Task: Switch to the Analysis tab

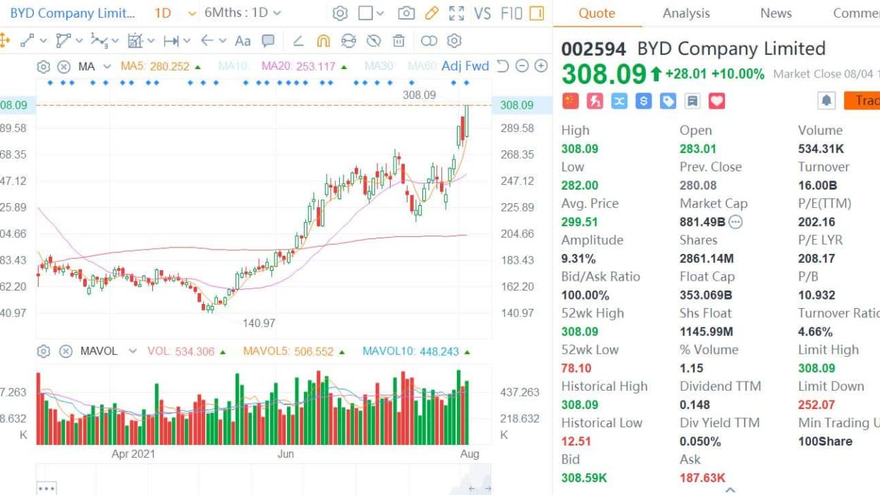Action: tap(687, 13)
